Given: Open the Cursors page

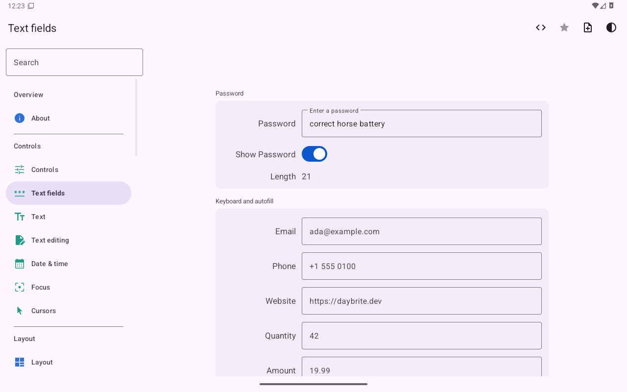Looking at the screenshot, I should pos(69,311).
